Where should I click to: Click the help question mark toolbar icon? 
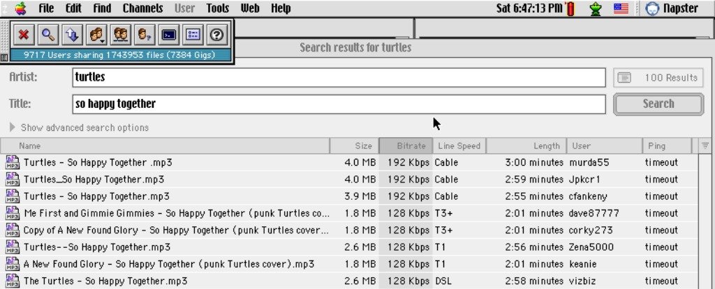tap(217, 35)
